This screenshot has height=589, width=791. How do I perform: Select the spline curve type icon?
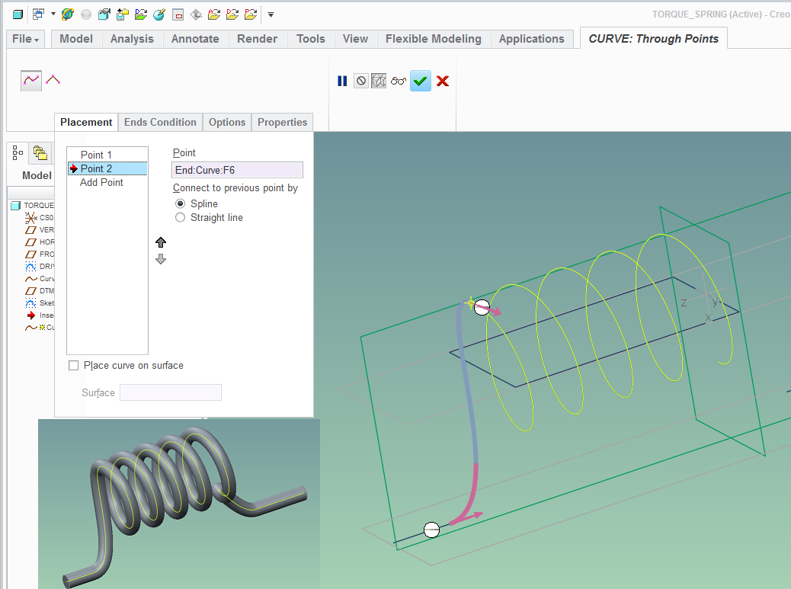coord(31,81)
